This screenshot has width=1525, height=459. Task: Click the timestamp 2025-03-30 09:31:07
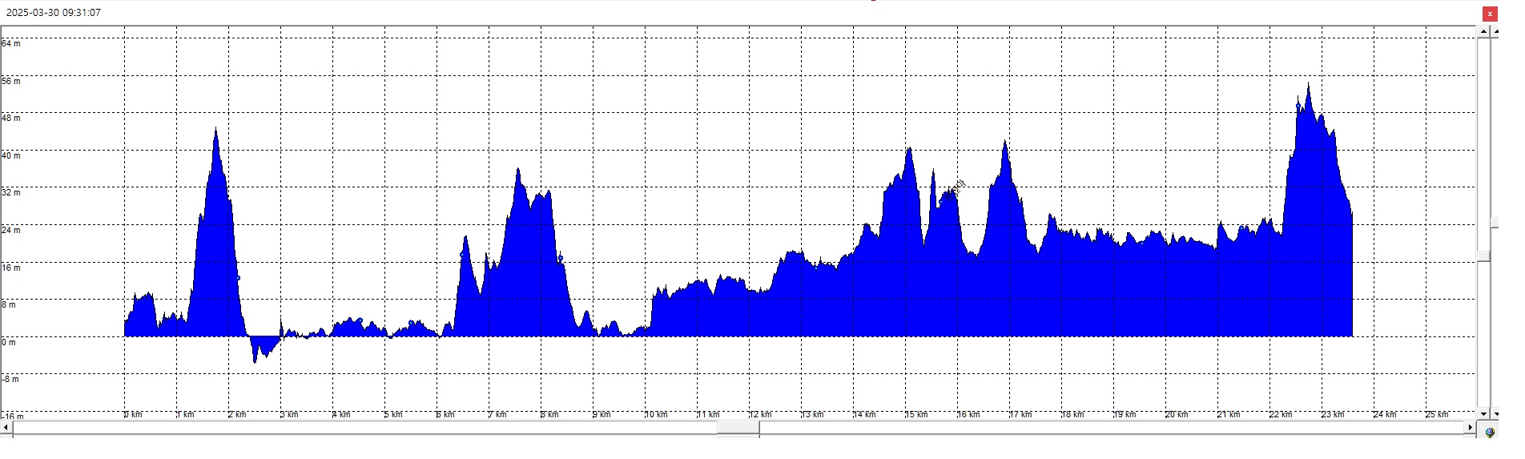pyautogui.click(x=53, y=13)
